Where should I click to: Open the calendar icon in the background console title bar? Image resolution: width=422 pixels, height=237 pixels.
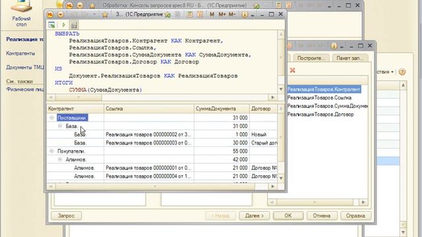click(289, 5)
